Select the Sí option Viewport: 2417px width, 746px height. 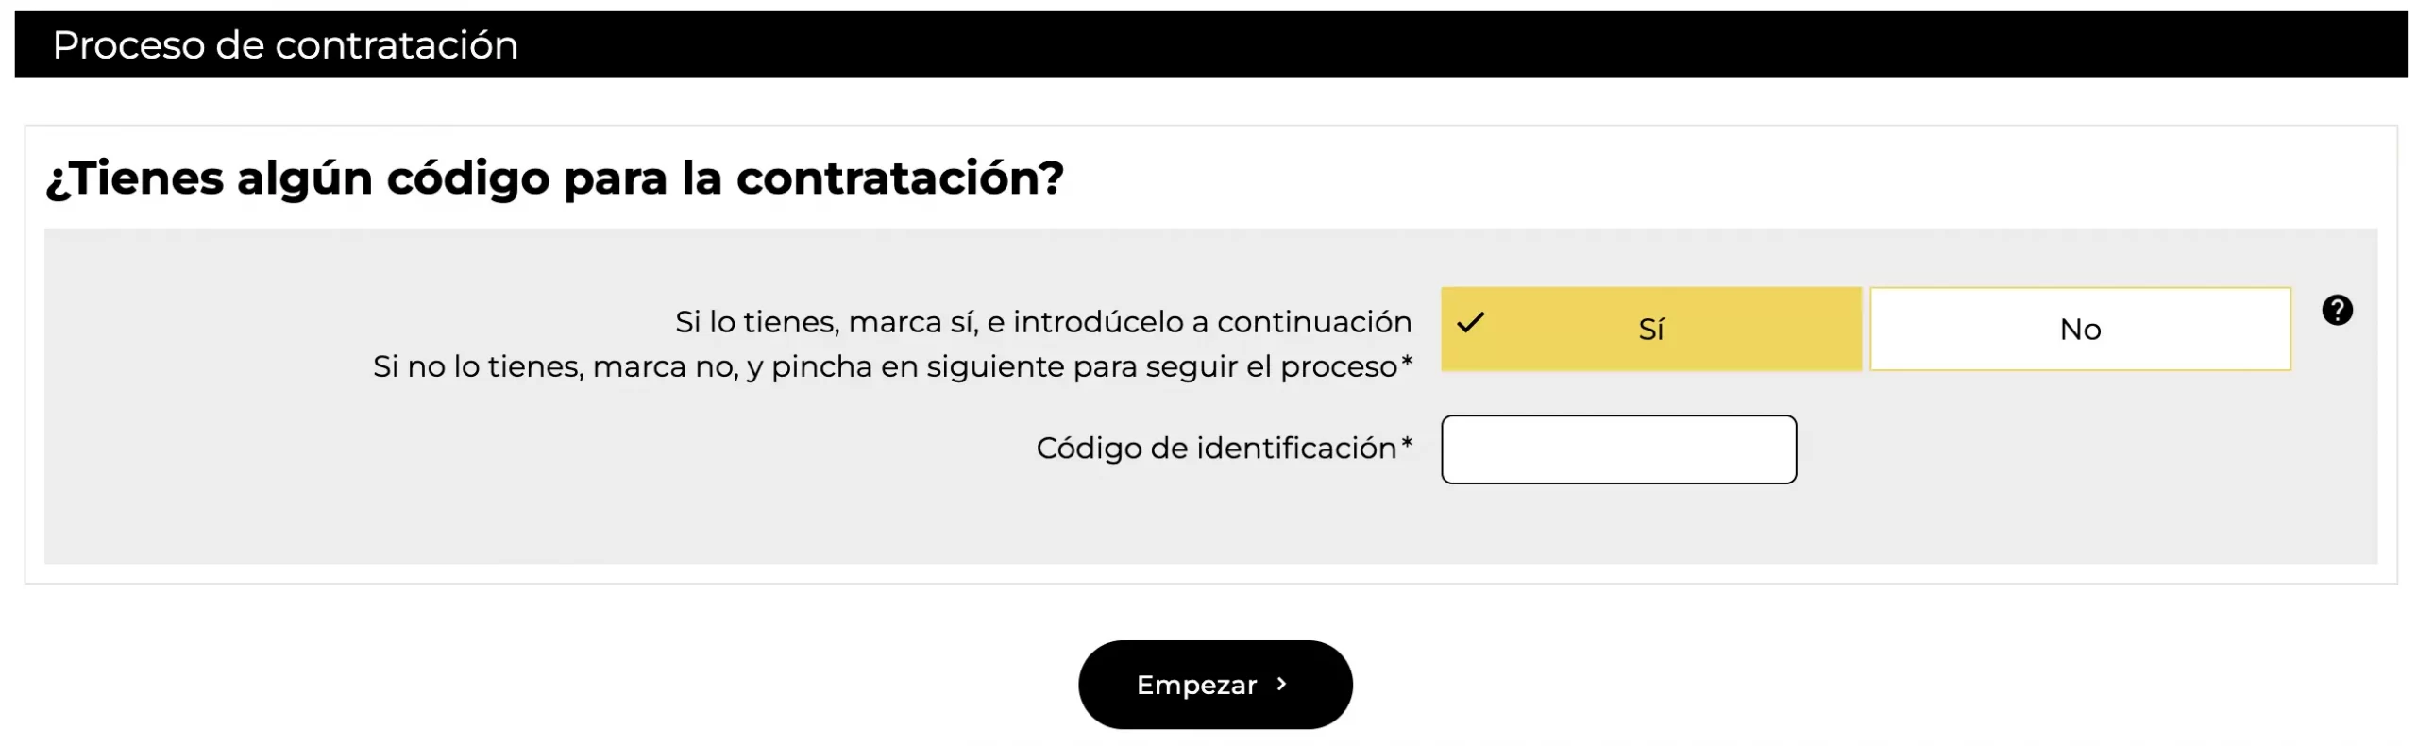point(1650,329)
